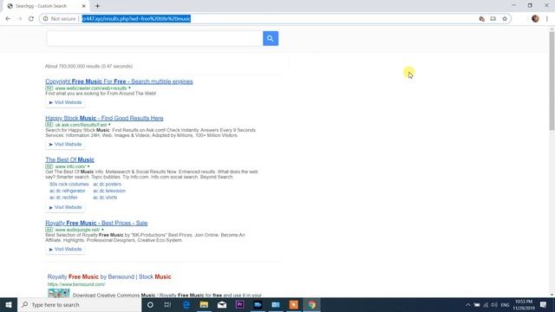Image resolution: width=555 pixels, height=312 pixels.
Task: Open the ac dc posters sublink
Action: [x=108, y=185]
